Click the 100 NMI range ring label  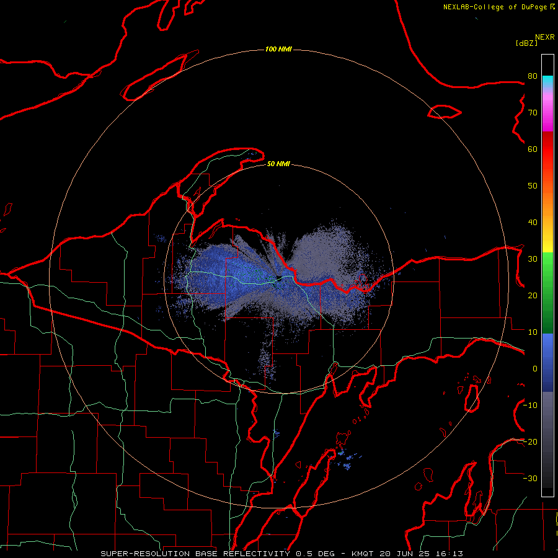(278, 49)
